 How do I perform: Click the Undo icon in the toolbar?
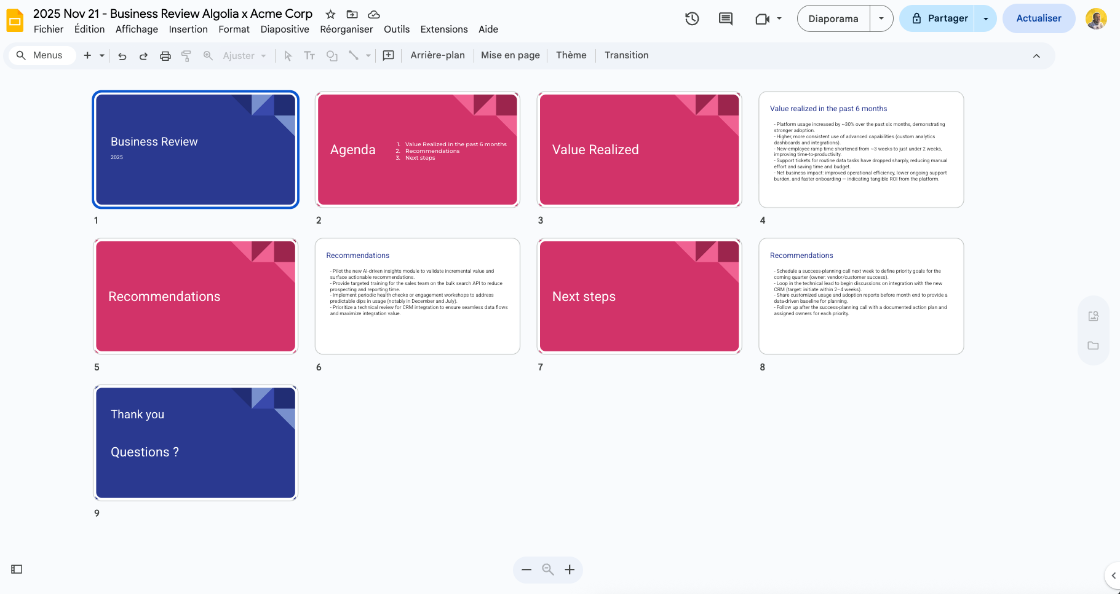click(122, 55)
